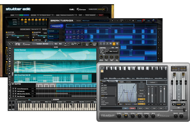This screenshot has height=126, width=190.
Task: Click the waveshaper curve graph in Trash 2
Action: tap(127, 93)
